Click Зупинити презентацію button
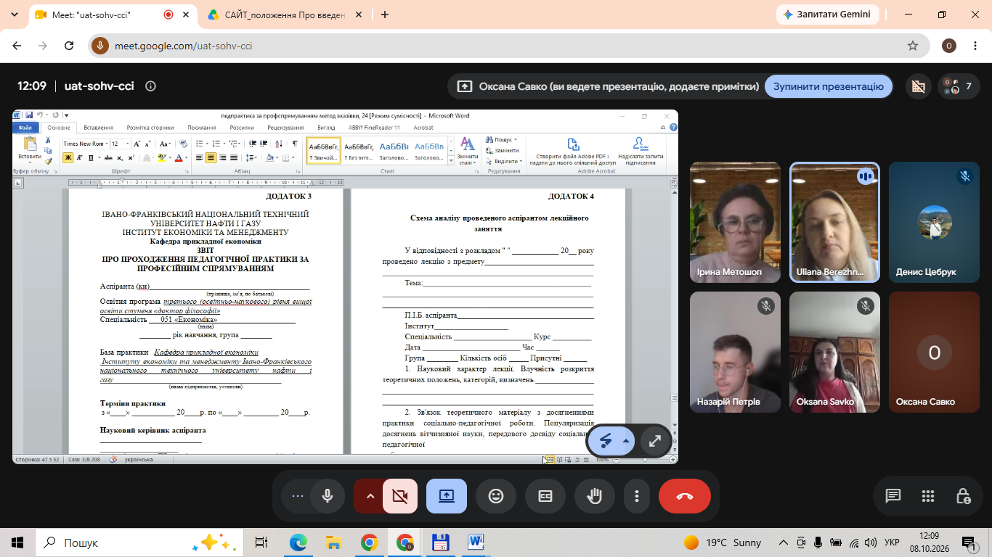This screenshot has height=557, width=992. 829,86
